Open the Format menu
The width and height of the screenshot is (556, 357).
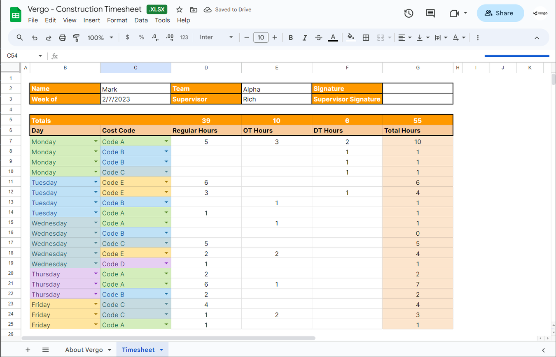tap(117, 20)
